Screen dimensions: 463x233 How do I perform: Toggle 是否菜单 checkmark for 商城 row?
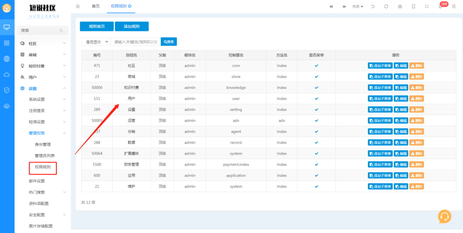[317, 77]
